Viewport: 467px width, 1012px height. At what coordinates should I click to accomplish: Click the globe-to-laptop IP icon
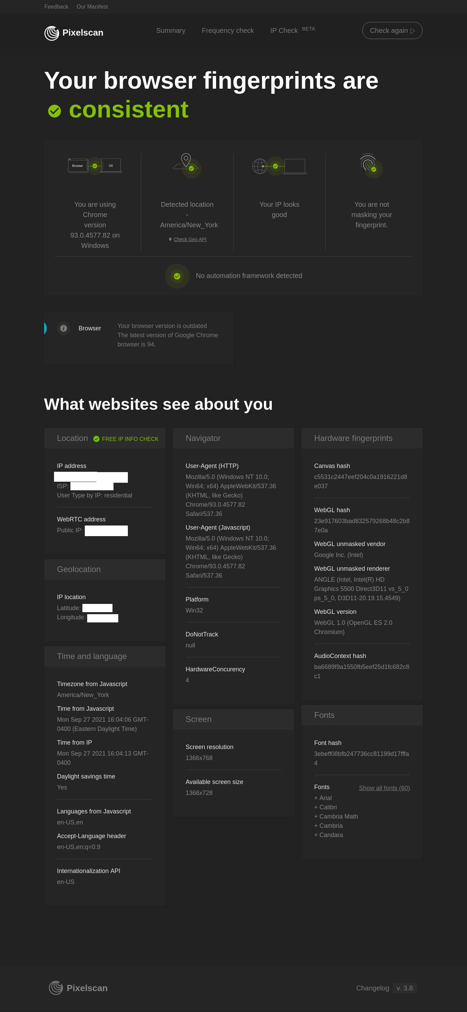click(x=279, y=166)
